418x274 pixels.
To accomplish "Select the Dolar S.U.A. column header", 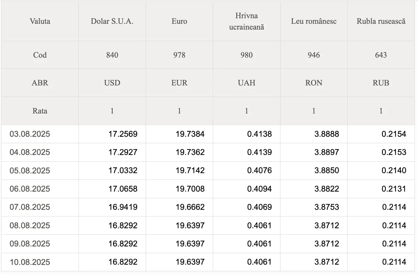I will click(112, 21).
